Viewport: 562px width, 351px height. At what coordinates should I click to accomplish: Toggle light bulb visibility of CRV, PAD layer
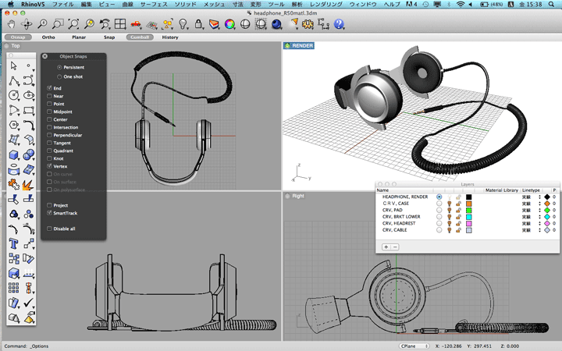[x=450, y=210]
